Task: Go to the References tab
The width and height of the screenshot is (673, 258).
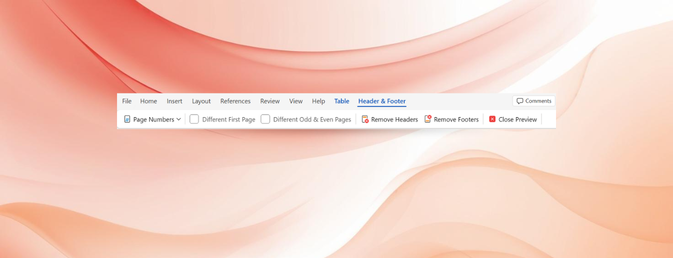Action: point(236,101)
